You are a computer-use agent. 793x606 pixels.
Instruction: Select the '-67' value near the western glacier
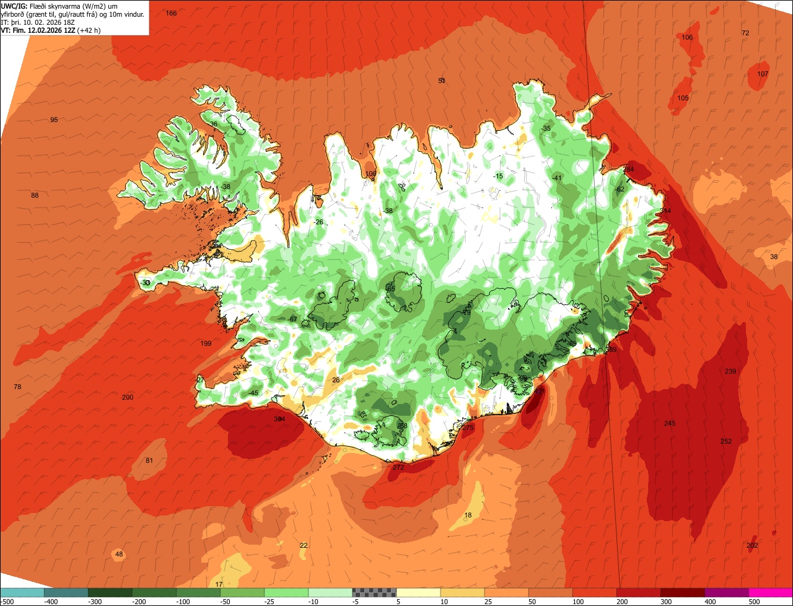(x=292, y=318)
